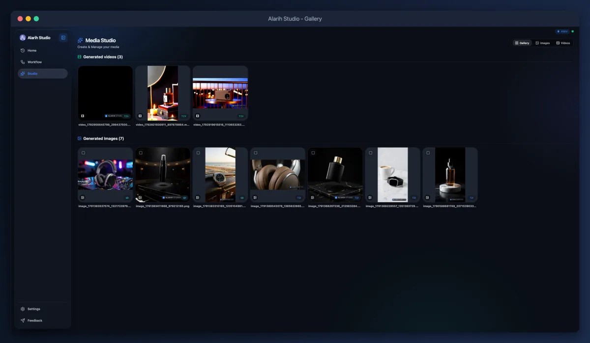Click image icon on image_1791369543578 card
This screenshot has height=343, width=590.
click(x=255, y=198)
